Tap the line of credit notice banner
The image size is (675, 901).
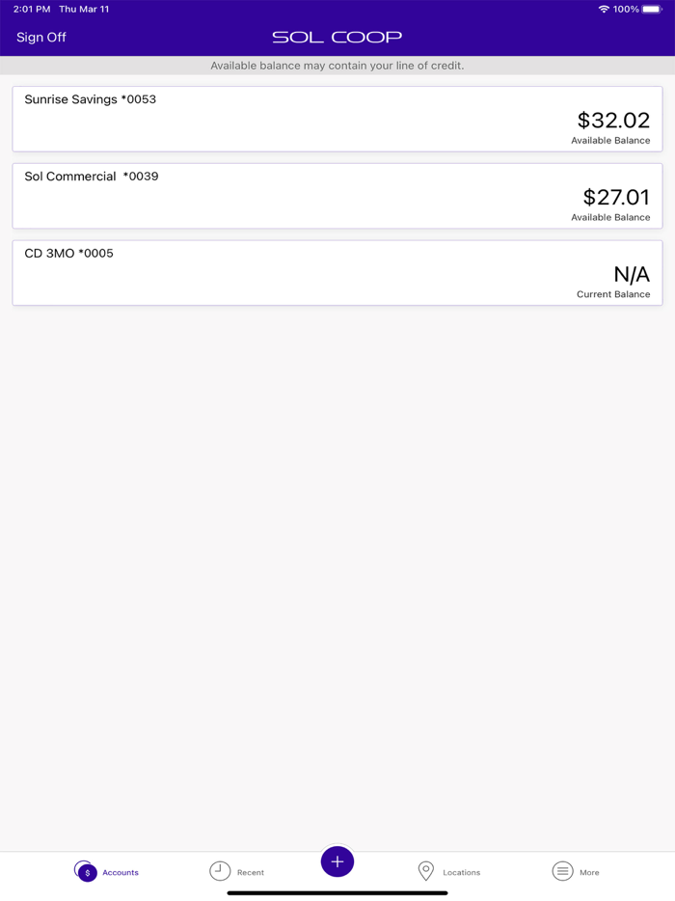tap(337, 66)
